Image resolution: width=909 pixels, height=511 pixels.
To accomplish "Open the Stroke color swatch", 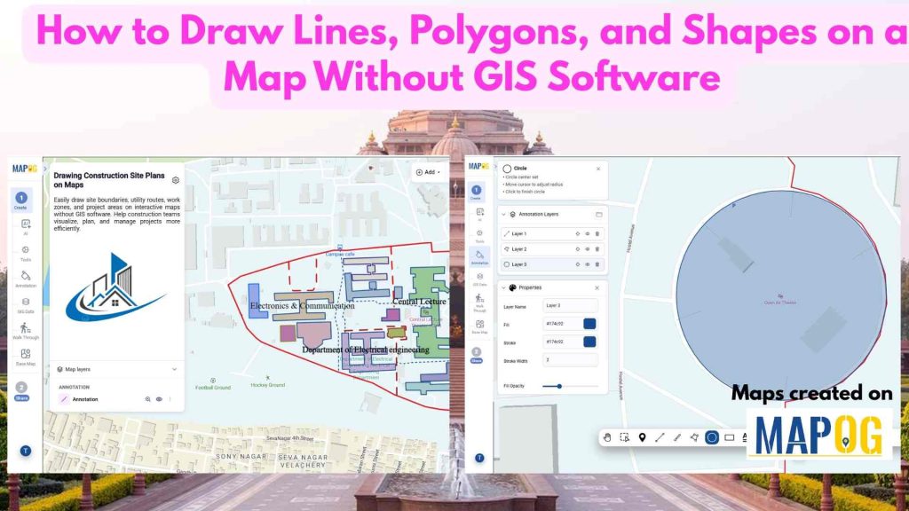I will click(589, 342).
